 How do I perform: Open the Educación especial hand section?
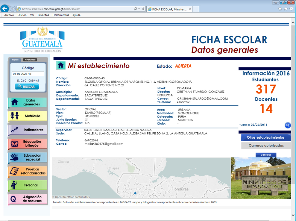(x=28, y=158)
